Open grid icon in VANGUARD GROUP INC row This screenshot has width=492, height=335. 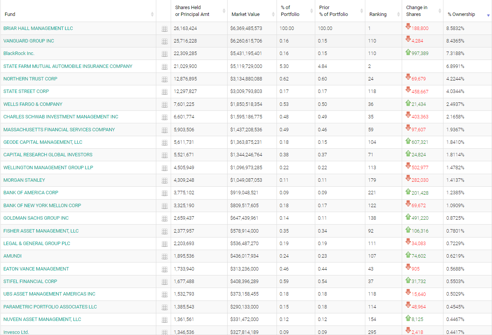[164, 41]
